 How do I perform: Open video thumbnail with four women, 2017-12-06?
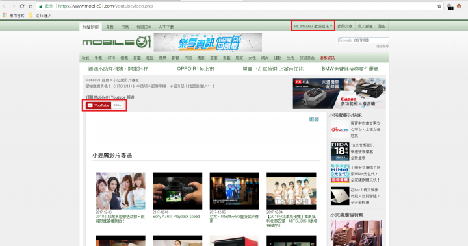[x=121, y=191]
